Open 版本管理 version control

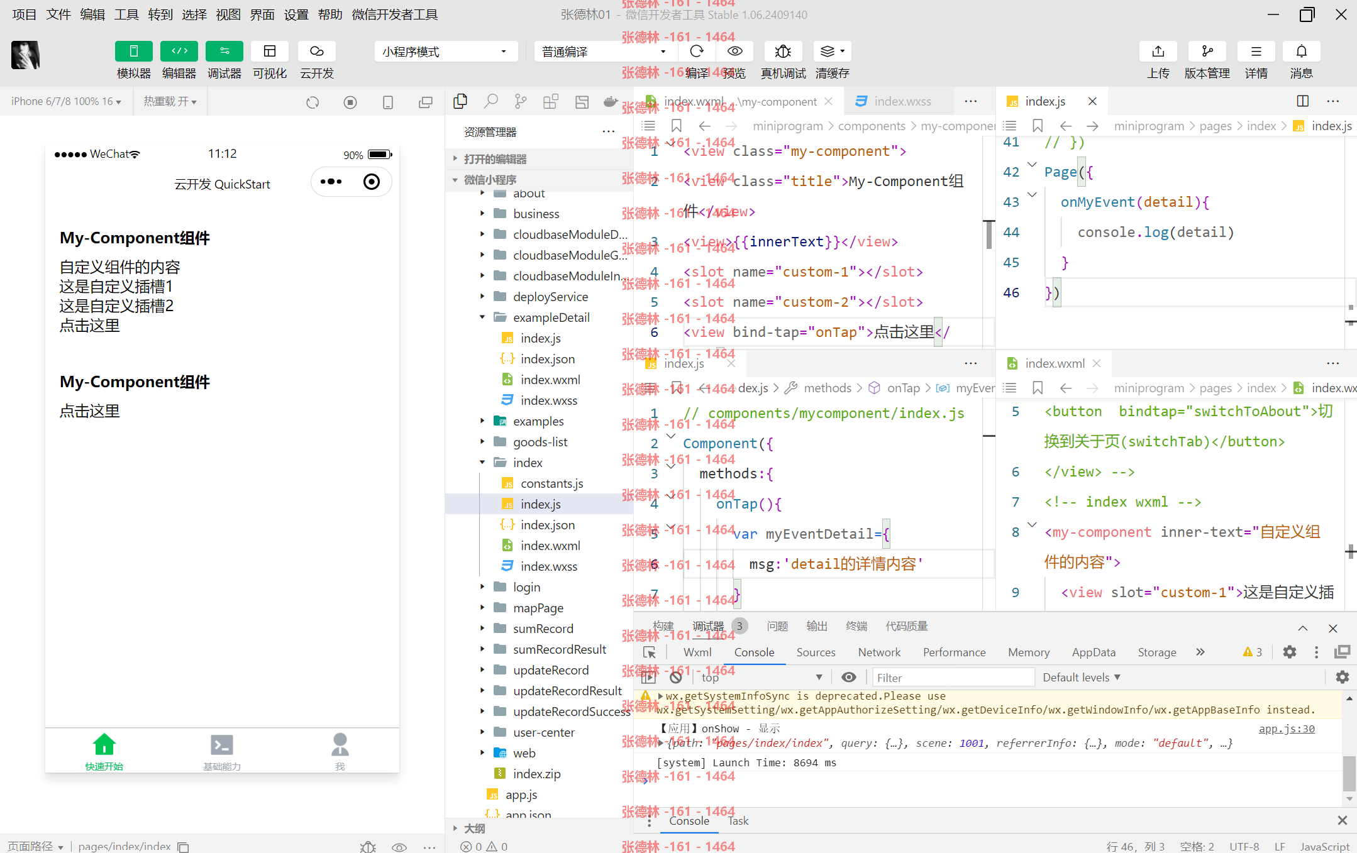pos(1207,52)
